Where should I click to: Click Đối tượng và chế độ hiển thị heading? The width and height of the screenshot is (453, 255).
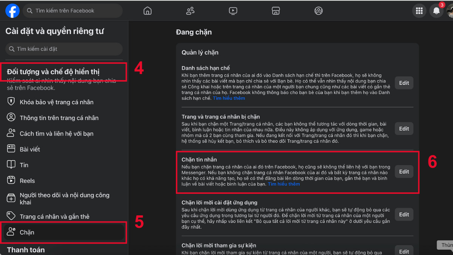[x=53, y=72]
